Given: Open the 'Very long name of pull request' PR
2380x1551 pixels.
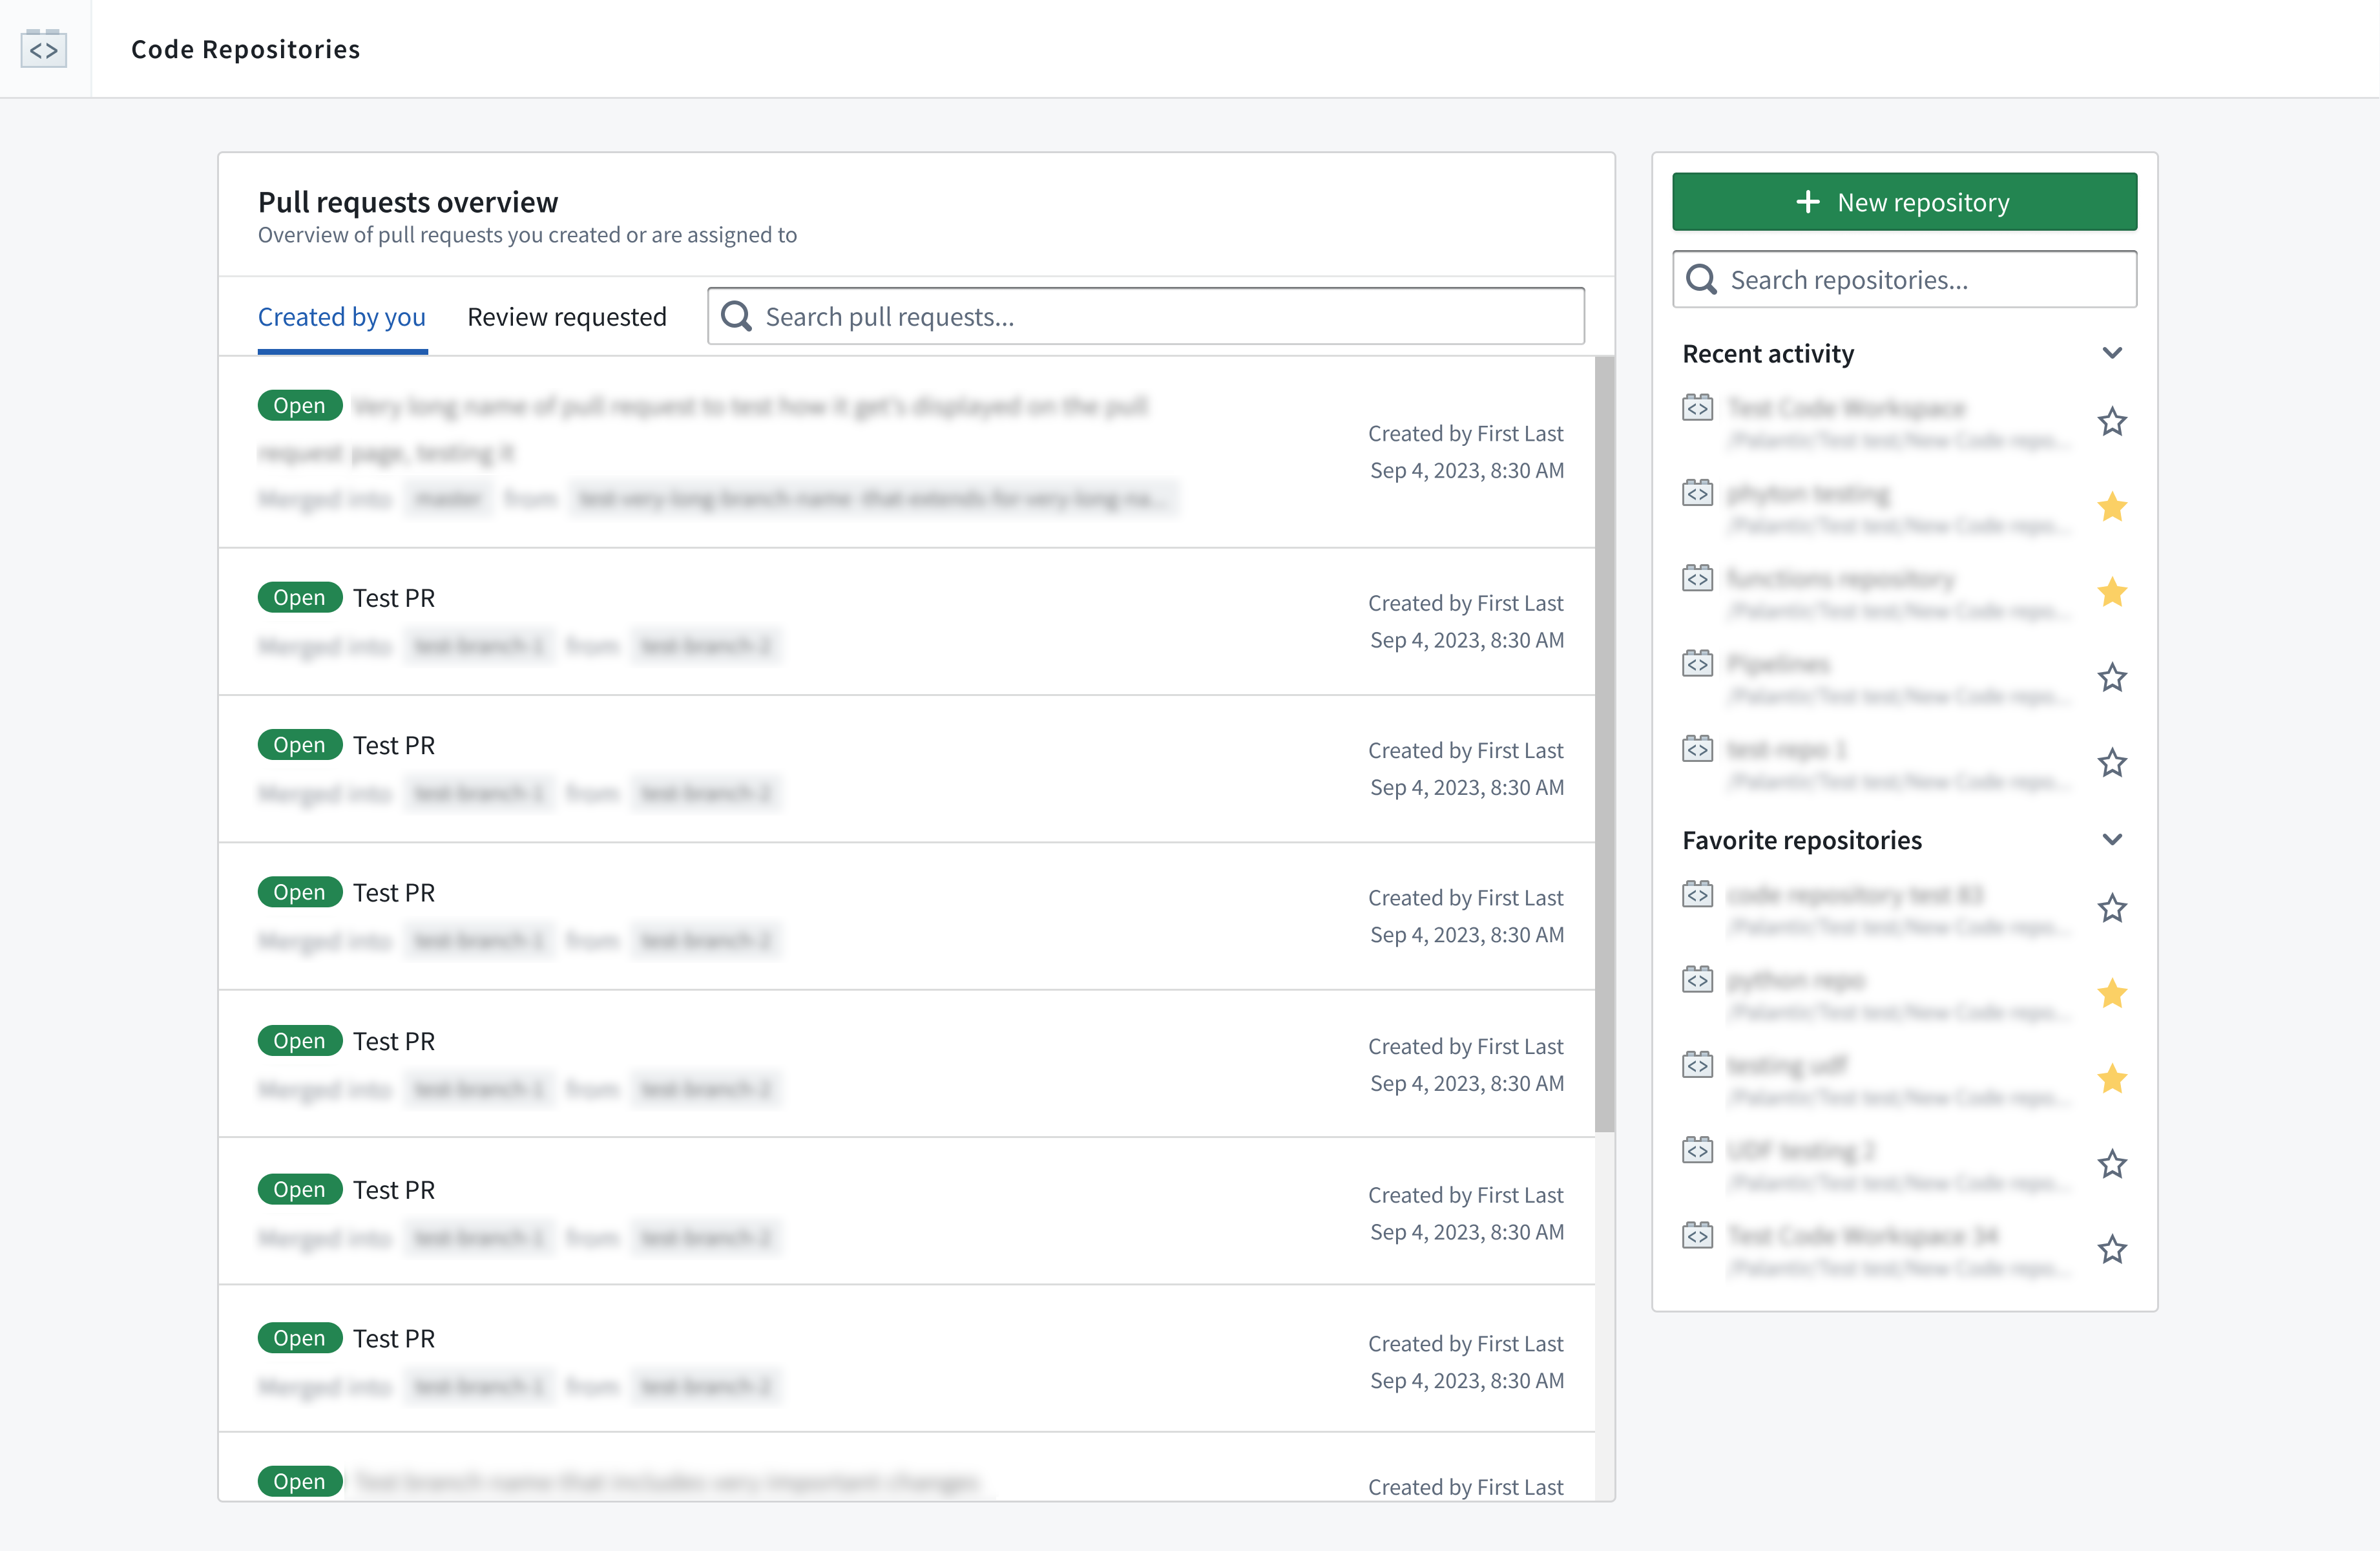Looking at the screenshot, I should [x=906, y=451].
